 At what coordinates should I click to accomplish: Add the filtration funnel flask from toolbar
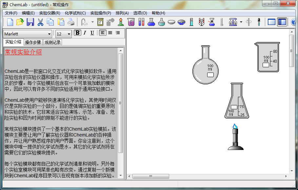[x=212, y=22]
